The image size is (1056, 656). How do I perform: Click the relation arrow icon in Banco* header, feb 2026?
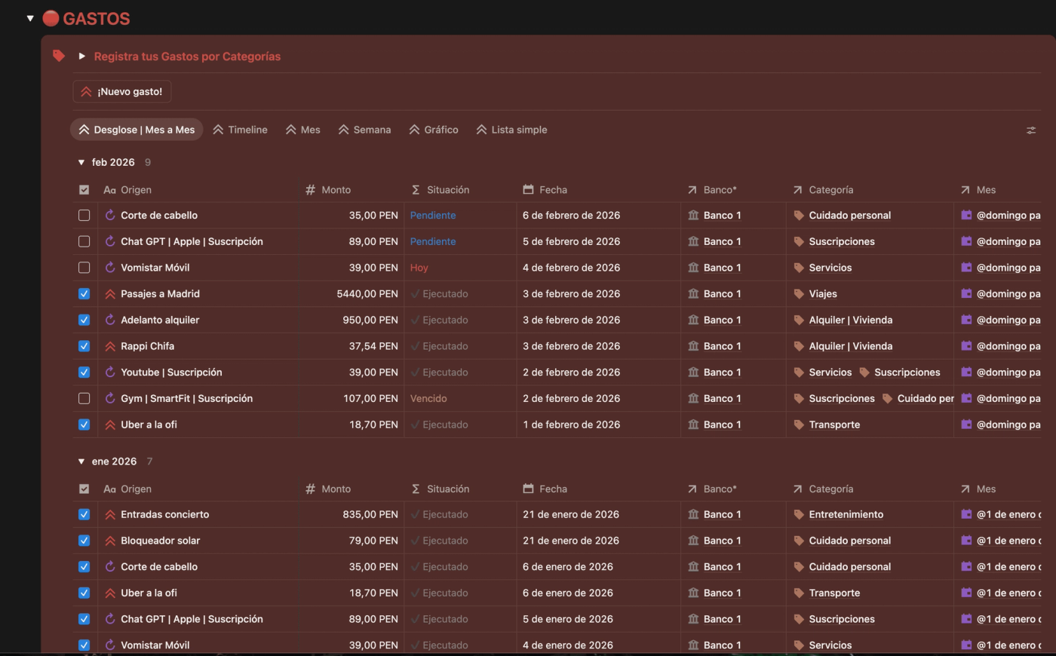(x=692, y=190)
